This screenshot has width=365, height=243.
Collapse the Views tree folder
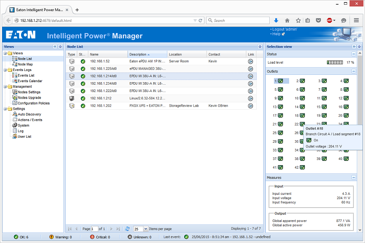click(5, 53)
